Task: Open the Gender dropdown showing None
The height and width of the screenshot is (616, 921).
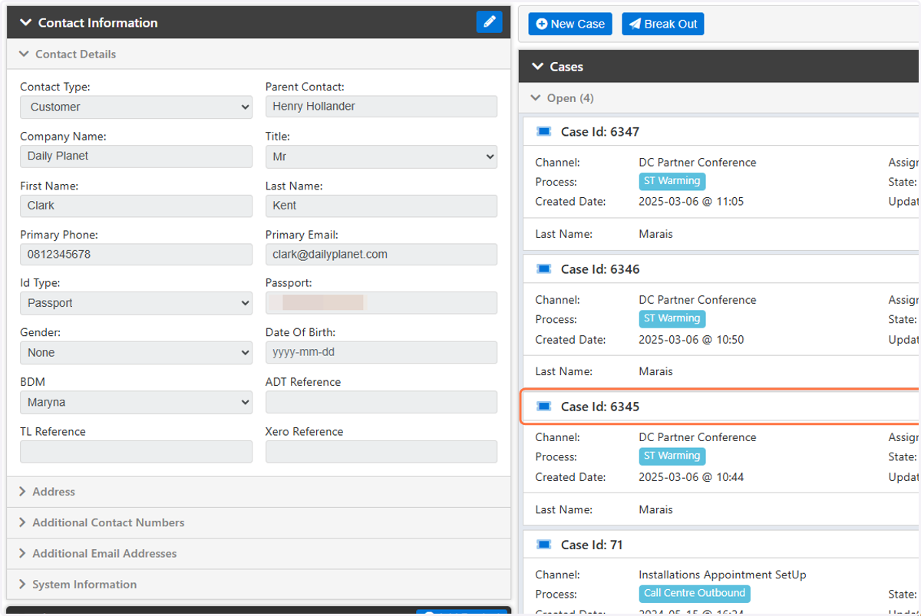Action: 136,353
